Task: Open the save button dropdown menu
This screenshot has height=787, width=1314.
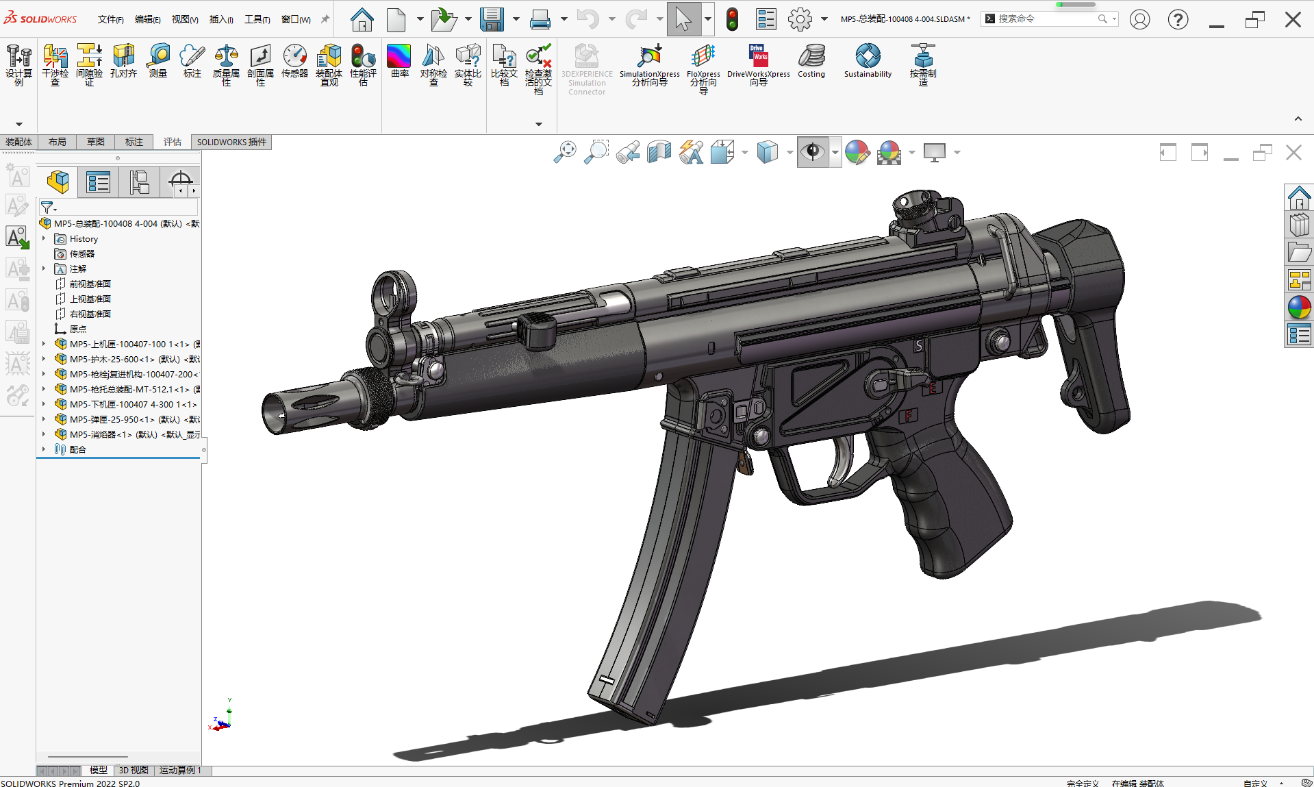Action: (516, 19)
